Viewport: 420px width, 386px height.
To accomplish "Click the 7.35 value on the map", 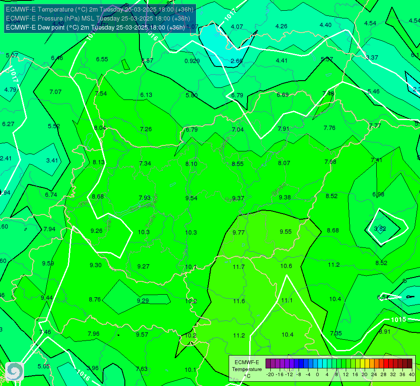I will (x=336, y=333).
